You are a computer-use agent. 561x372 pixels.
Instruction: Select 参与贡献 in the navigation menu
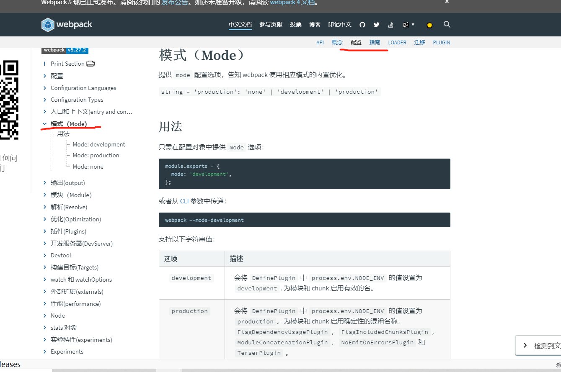tap(271, 24)
